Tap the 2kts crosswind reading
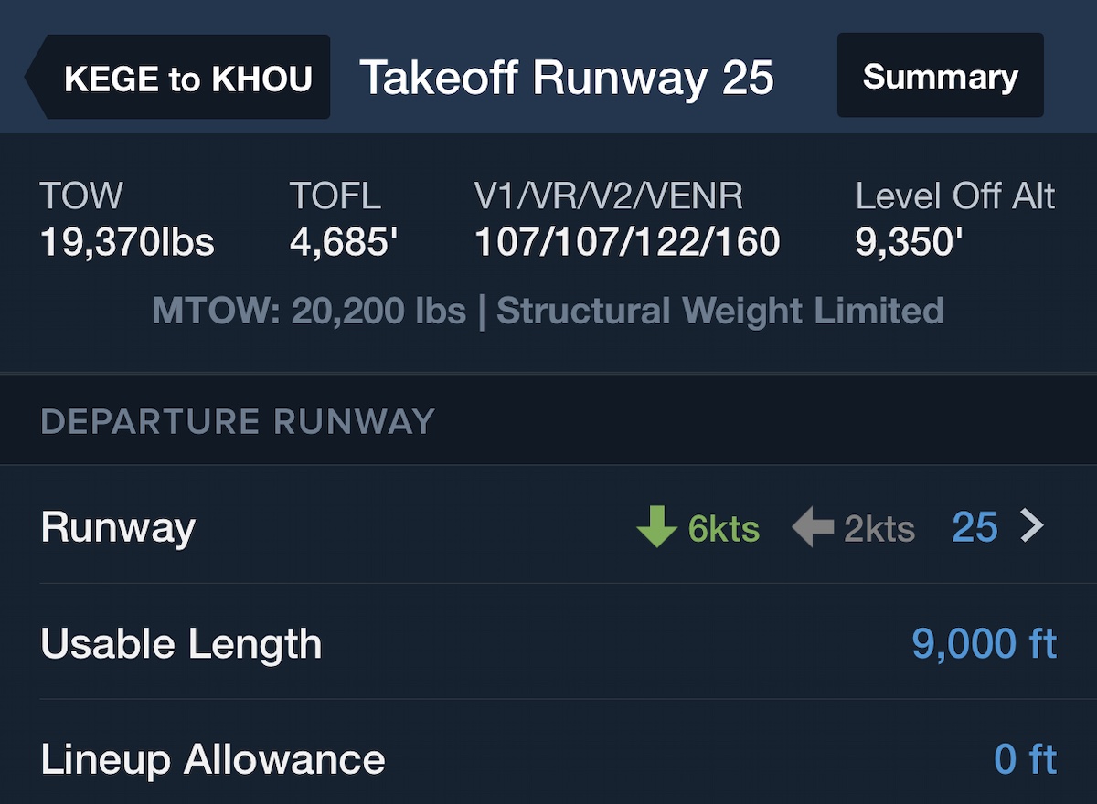1097x804 pixels. pos(879,528)
